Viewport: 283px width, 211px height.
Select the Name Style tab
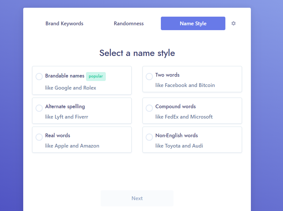point(193,24)
